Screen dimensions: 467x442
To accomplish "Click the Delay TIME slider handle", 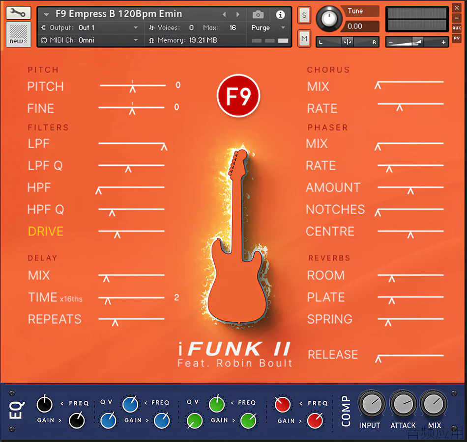I will point(108,301).
